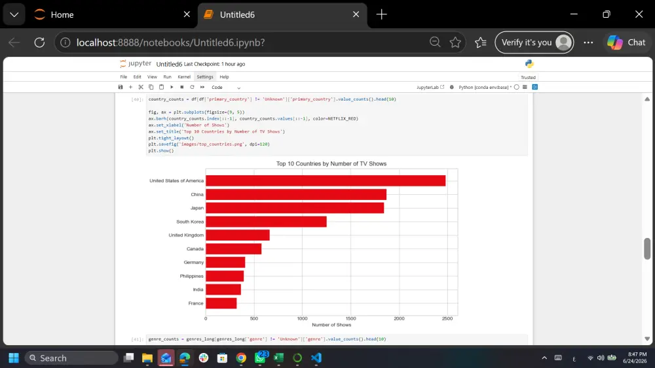Open the Settings menu

tap(204, 76)
